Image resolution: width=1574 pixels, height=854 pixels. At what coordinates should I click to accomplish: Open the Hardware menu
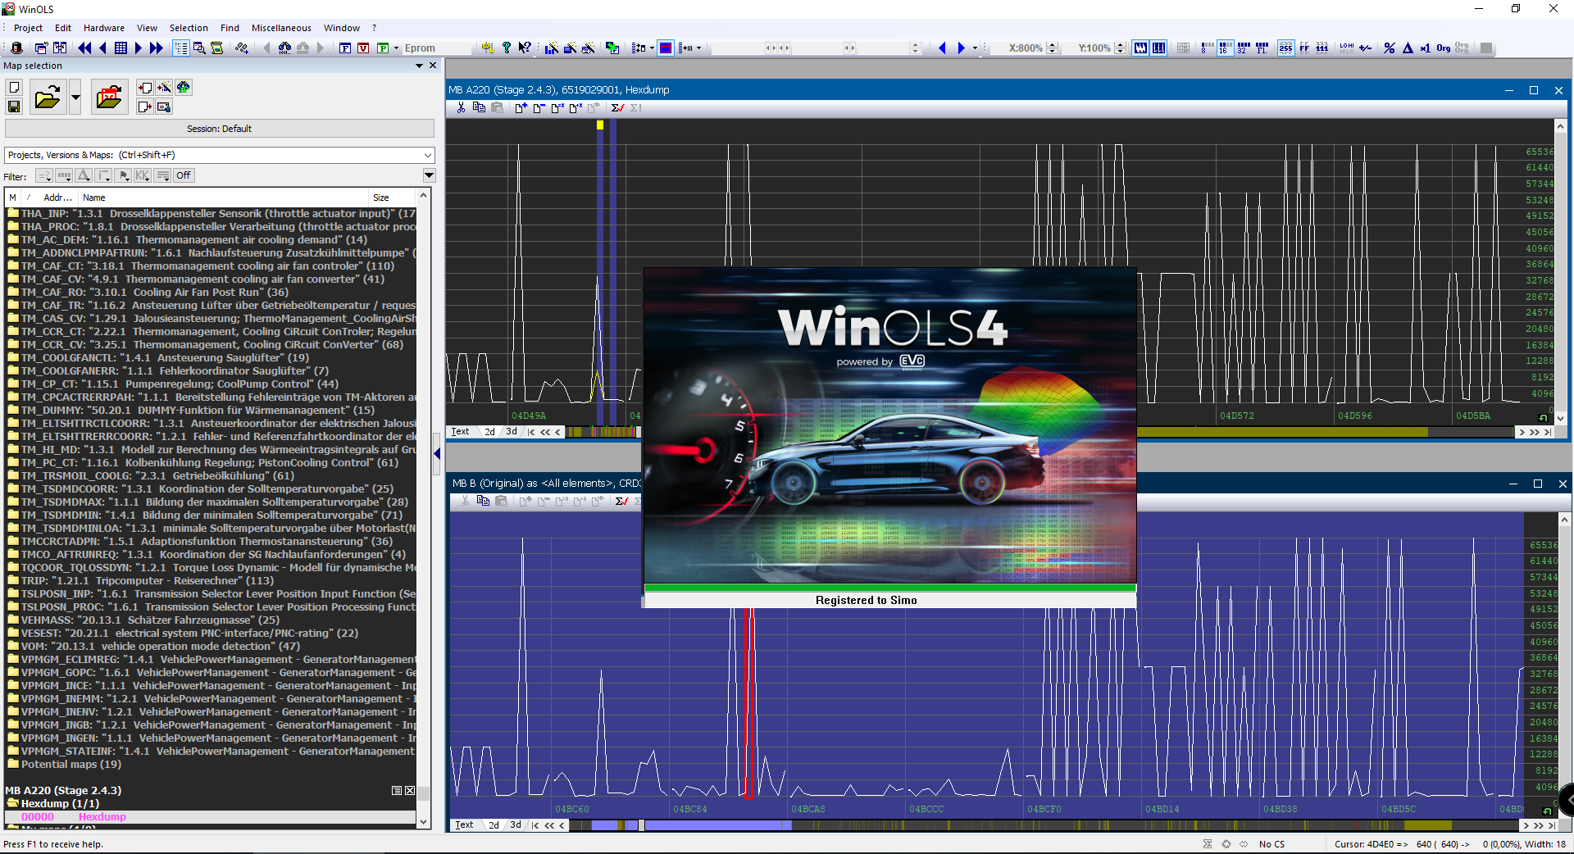pyautogui.click(x=104, y=28)
